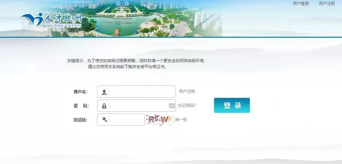Focus the 验证码 input field
Image resolution: width=342 pixels, height=164 pixels.
coord(121,120)
